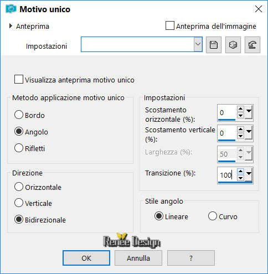Click the save preset floppy disk icon
Screen dimensions: 268x274
coord(214,45)
